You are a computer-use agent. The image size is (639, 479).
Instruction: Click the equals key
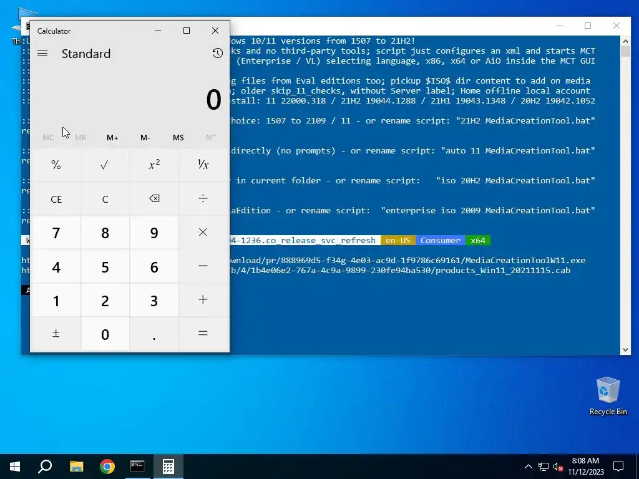pos(203,334)
